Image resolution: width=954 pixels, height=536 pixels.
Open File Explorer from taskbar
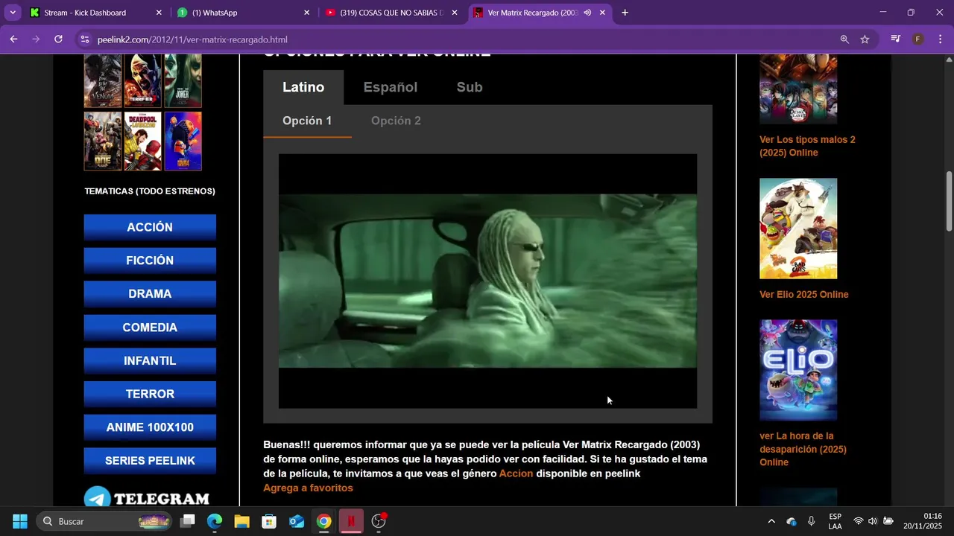click(241, 521)
